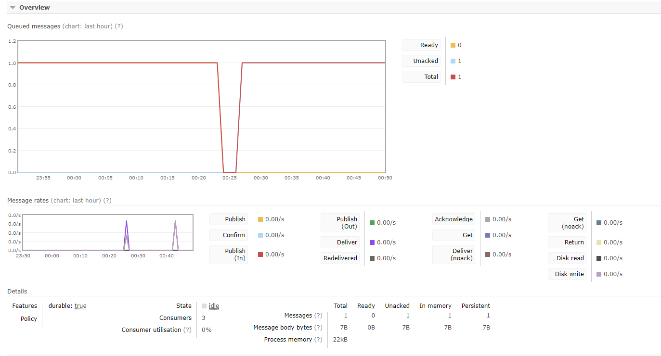This screenshot has height=356, width=661.
Task: Click the 'durable: true' feature text
Action: tap(67, 306)
